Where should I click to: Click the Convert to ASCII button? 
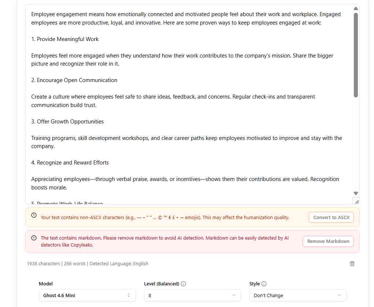[331, 217]
